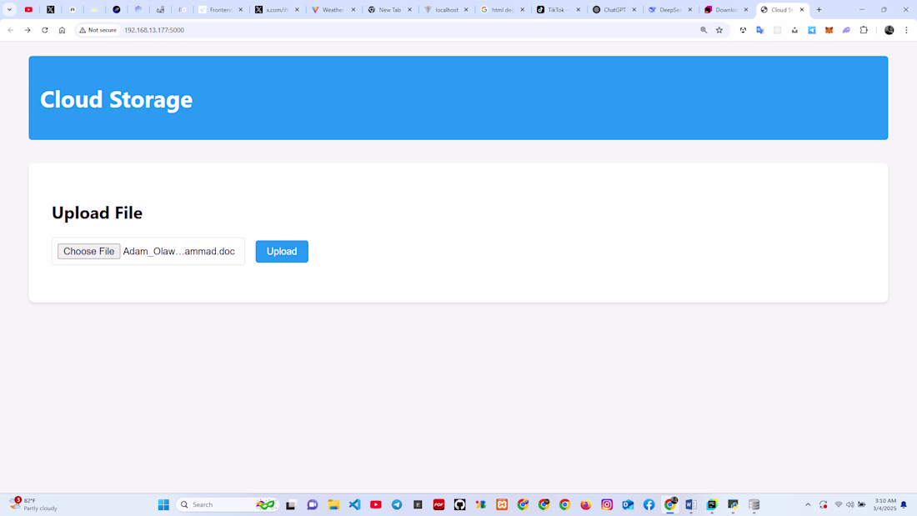Open the MetaMask fox extension icon
The height and width of the screenshot is (516, 917).
829,30
